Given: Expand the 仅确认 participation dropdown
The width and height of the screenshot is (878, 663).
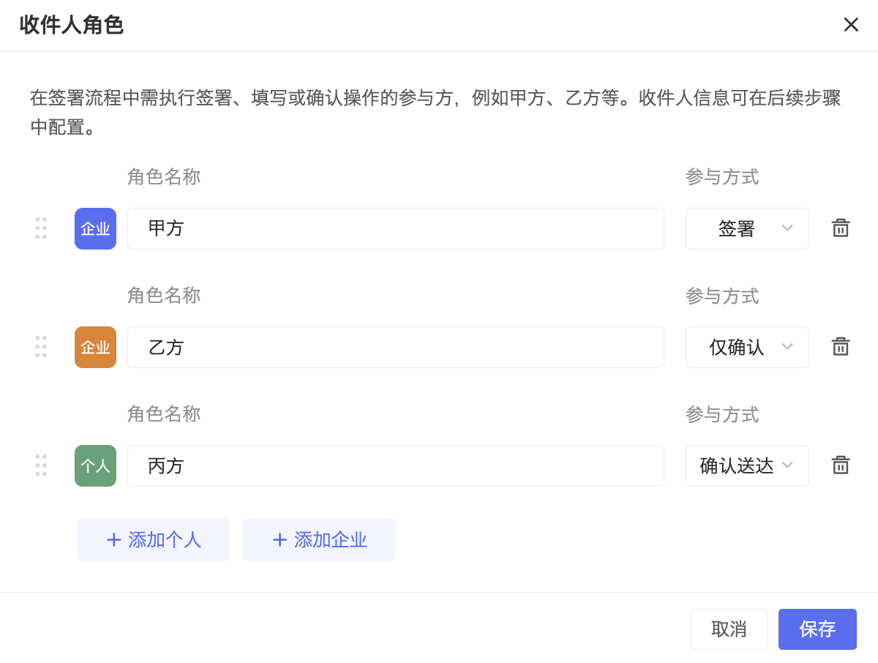Looking at the screenshot, I should 746,347.
